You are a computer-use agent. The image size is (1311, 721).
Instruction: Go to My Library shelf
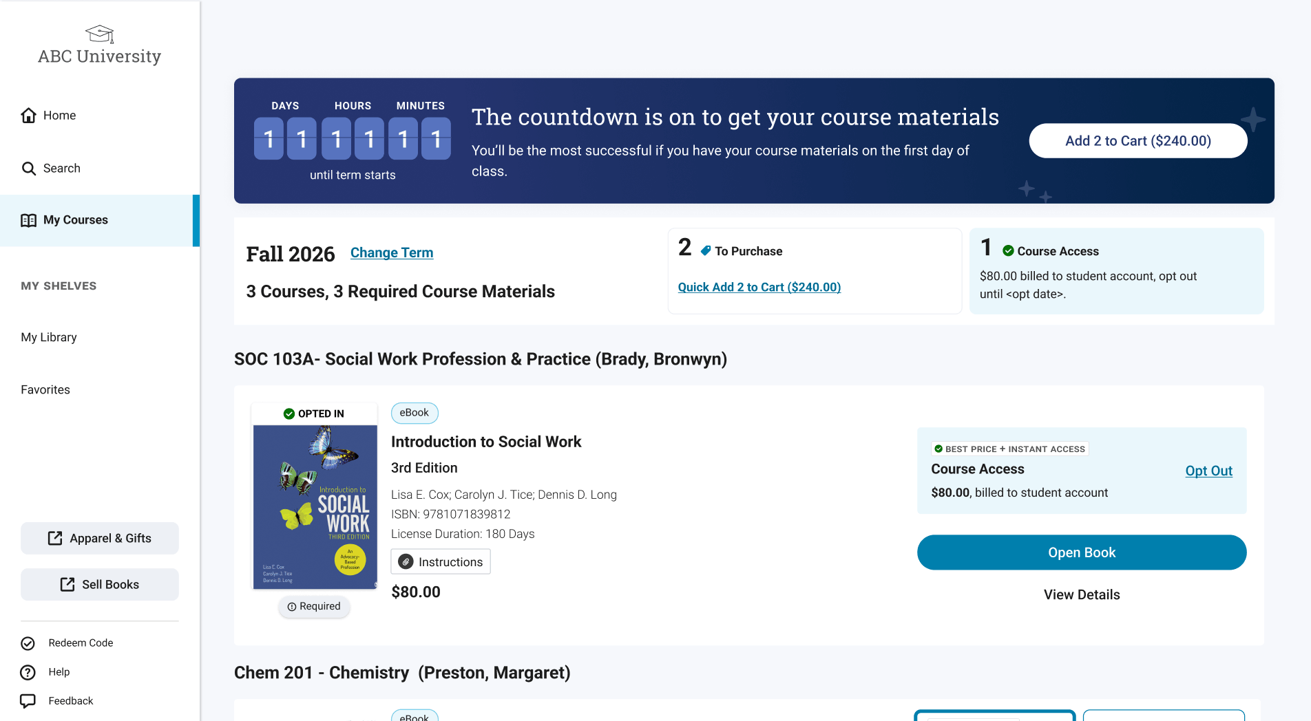(48, 337)
